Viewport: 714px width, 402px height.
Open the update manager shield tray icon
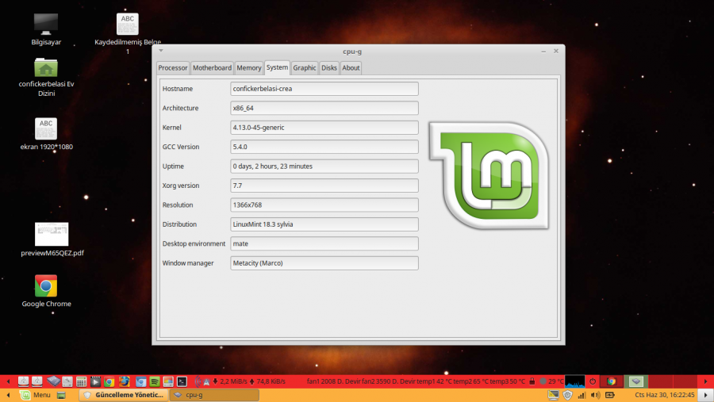click(x=567, y=395)
